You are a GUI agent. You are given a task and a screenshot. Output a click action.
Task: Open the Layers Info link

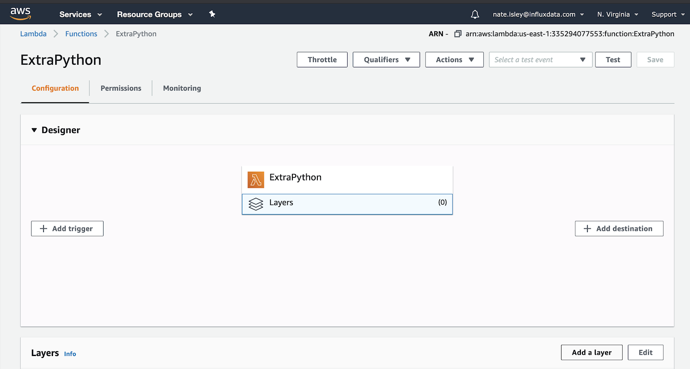tap(70, 354)
